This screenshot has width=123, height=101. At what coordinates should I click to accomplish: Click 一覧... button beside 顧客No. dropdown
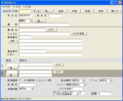tap(39, 21)
